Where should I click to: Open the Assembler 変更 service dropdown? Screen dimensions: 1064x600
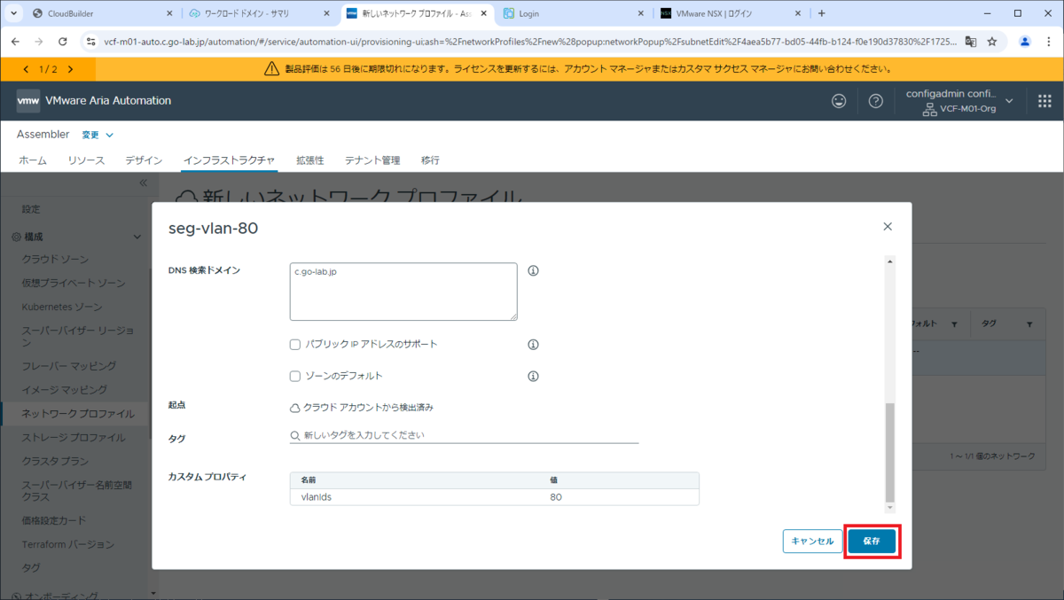point(98,135)
